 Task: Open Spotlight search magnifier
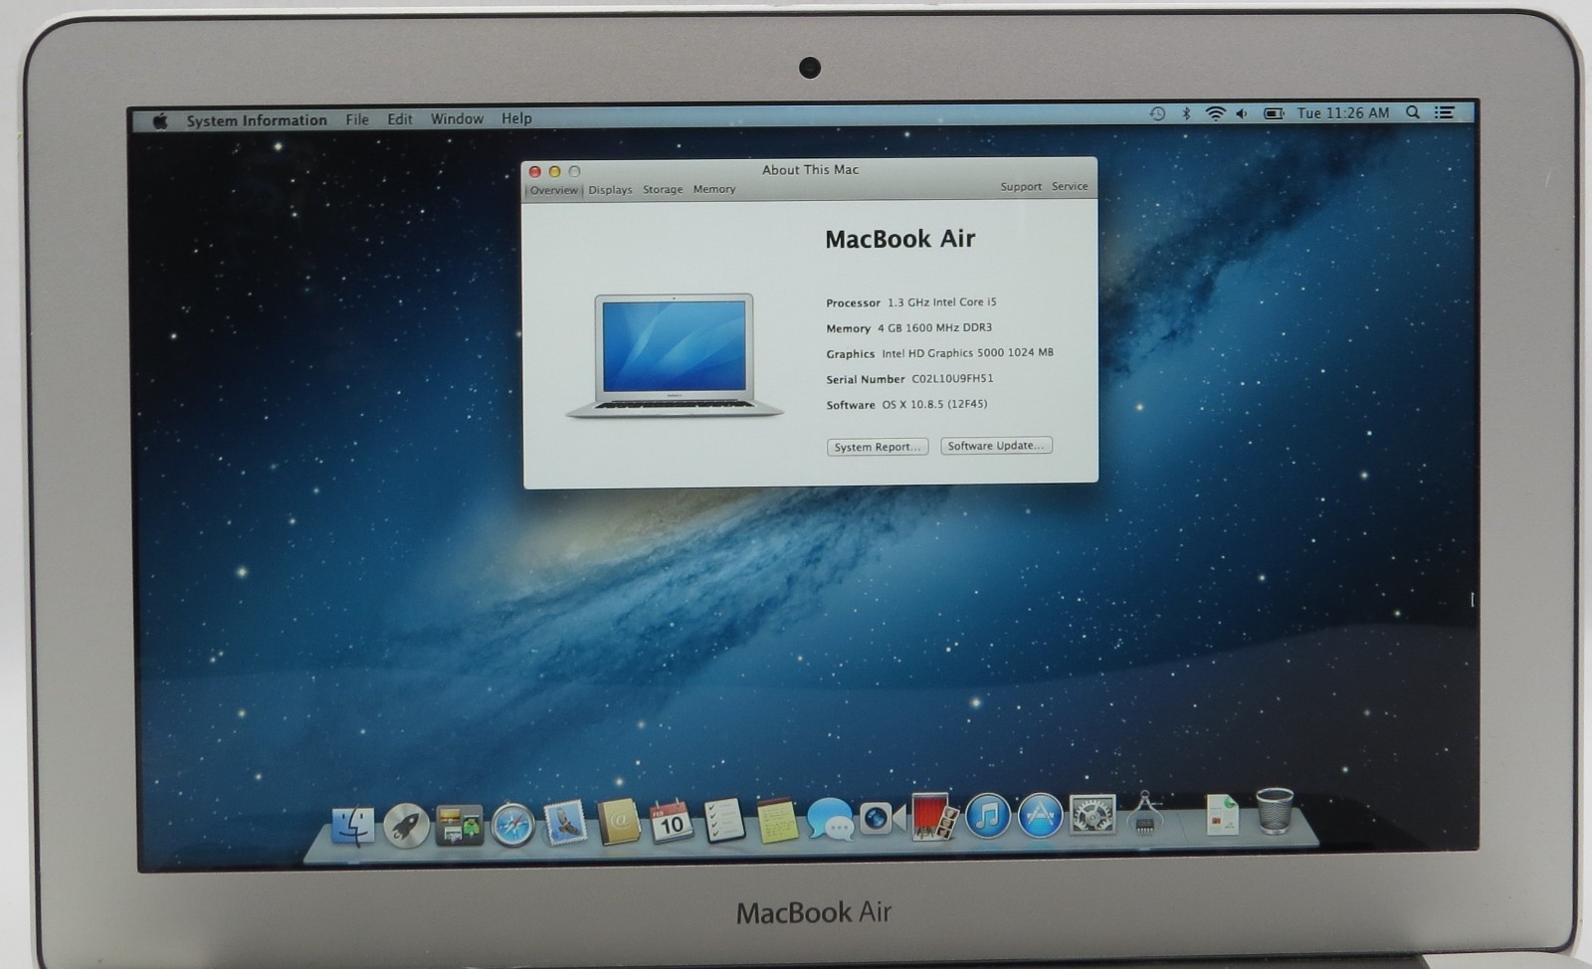coord(1412,112)
